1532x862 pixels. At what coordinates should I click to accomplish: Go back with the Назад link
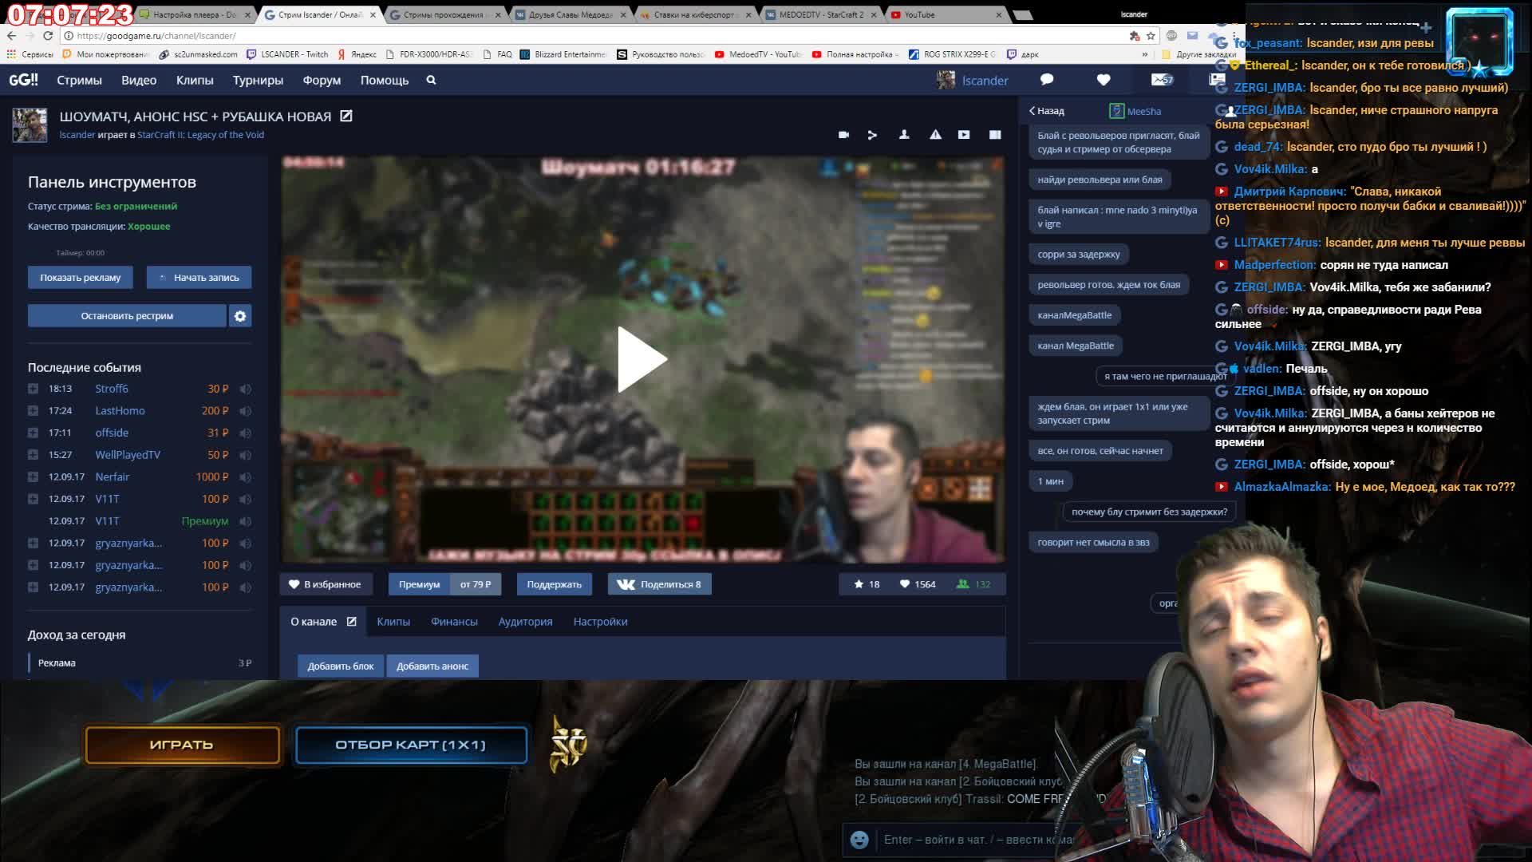[1046, 111]
